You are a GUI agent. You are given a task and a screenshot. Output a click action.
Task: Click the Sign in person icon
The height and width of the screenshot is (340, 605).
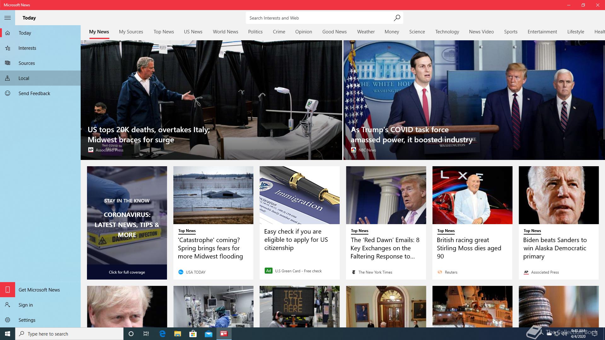tap(8, 305)
